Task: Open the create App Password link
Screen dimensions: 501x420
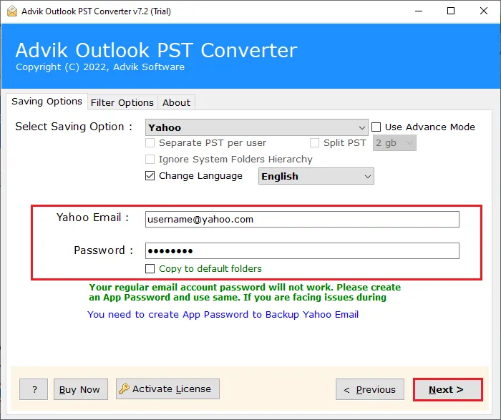Action: pos(223,315)
